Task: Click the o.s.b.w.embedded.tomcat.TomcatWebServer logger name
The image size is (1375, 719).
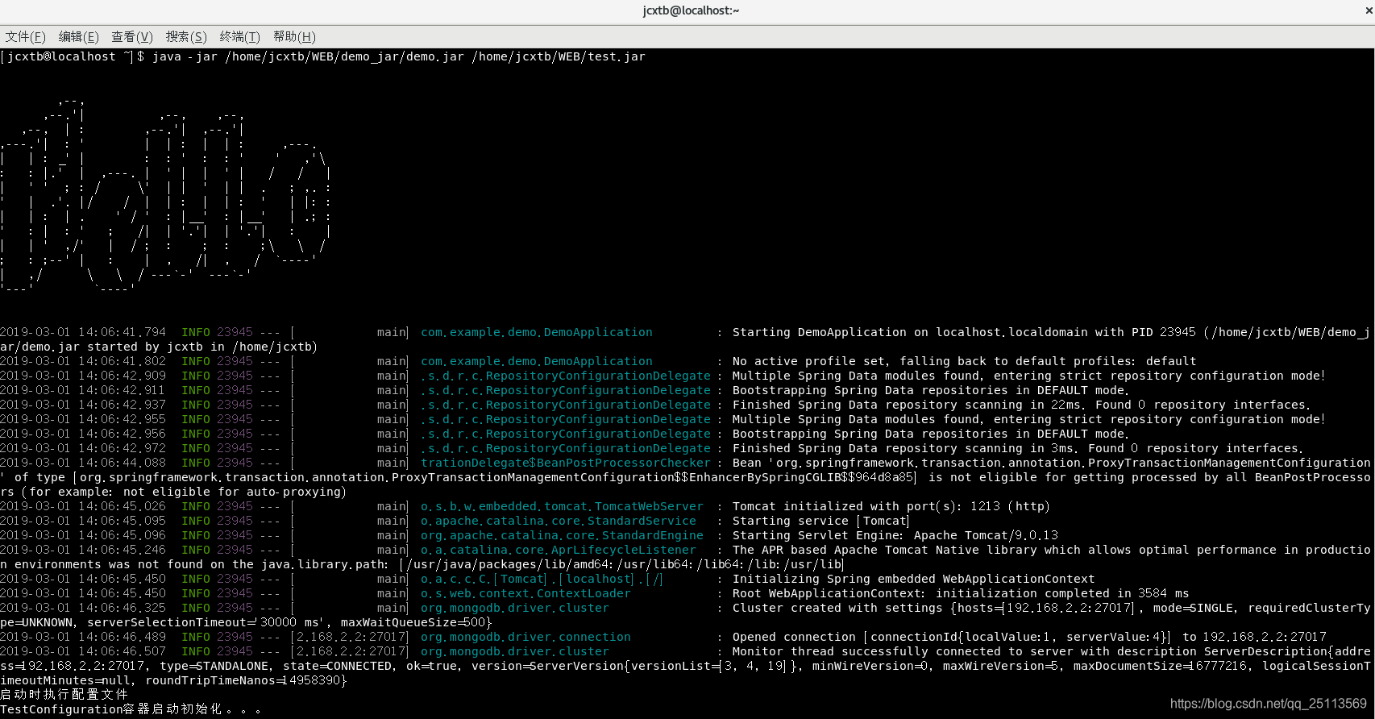Action: click(x=562, y=506)
